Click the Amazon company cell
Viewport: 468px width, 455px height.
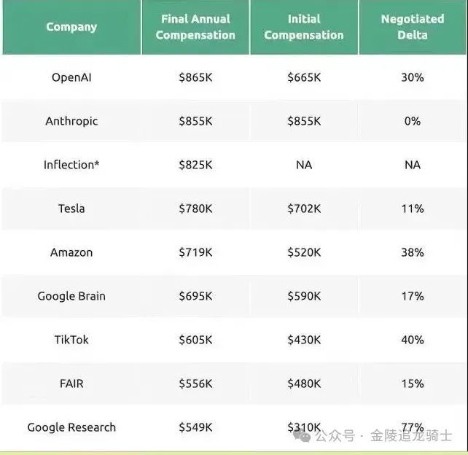(71, 252)
